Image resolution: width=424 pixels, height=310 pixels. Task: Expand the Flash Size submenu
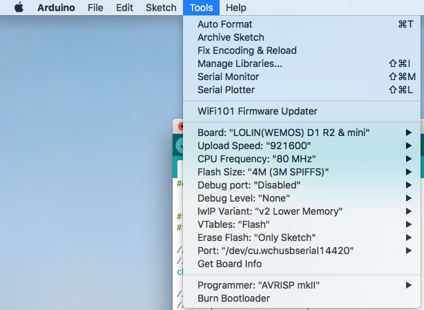click(x=262, y=172)
